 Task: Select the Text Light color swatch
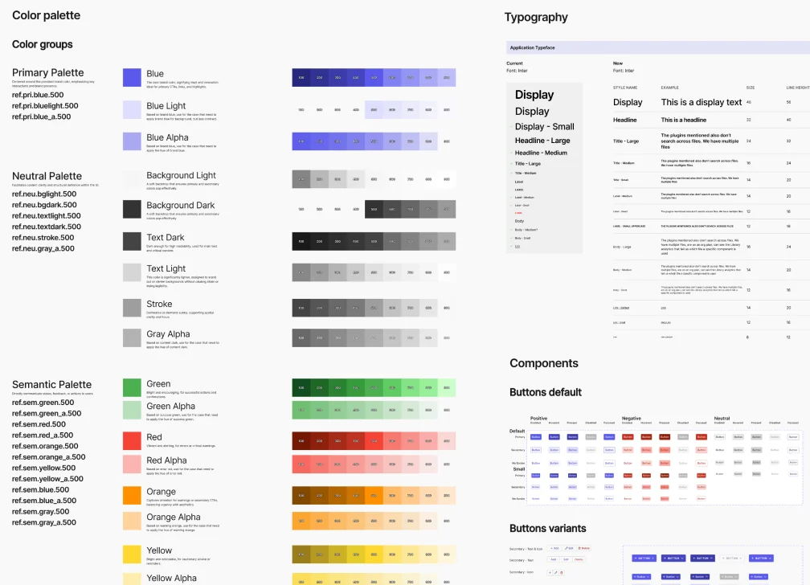point(132,272)
